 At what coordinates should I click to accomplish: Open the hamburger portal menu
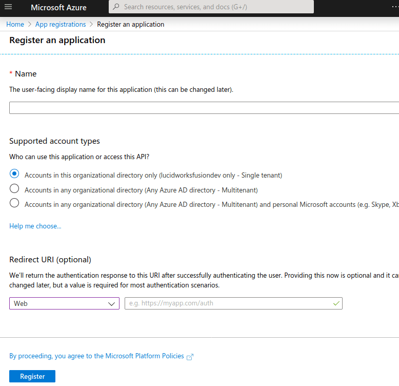[8, 7]
